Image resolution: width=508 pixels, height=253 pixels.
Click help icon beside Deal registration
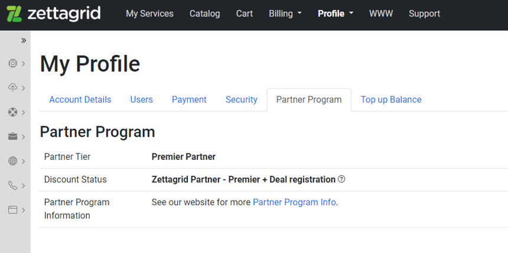341,179
